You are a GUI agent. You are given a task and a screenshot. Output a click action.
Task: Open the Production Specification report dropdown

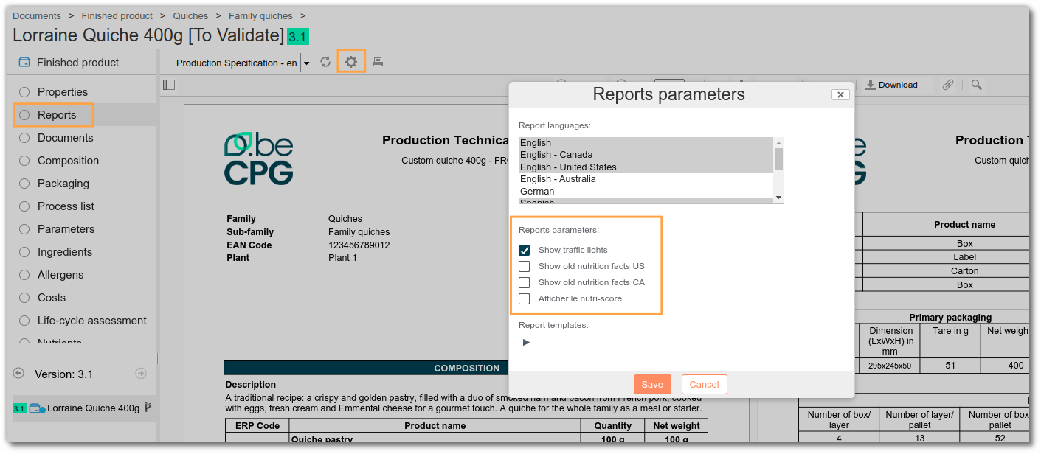[x=306, y=63]
